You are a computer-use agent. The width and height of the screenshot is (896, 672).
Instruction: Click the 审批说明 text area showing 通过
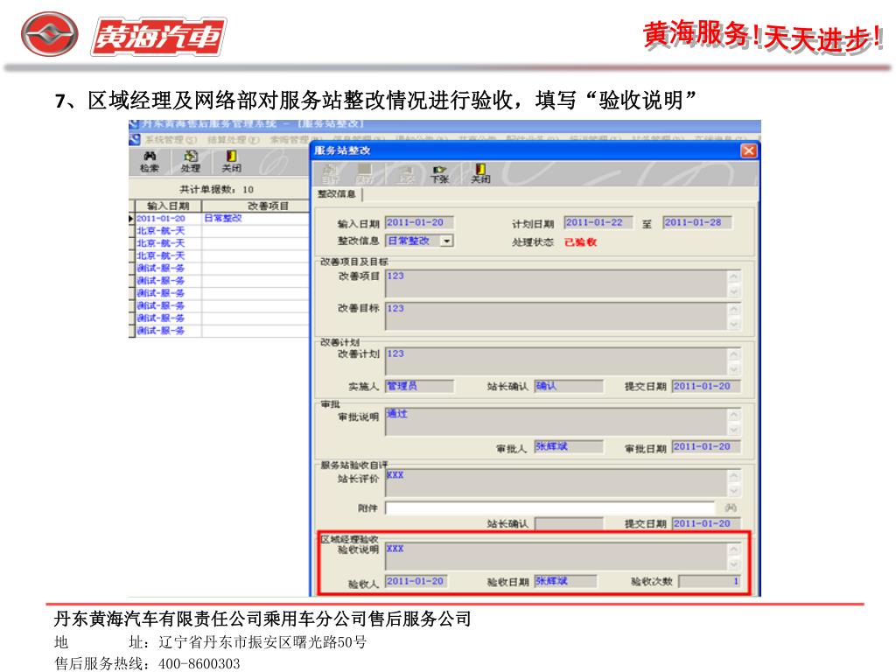[x=556, y=422]
